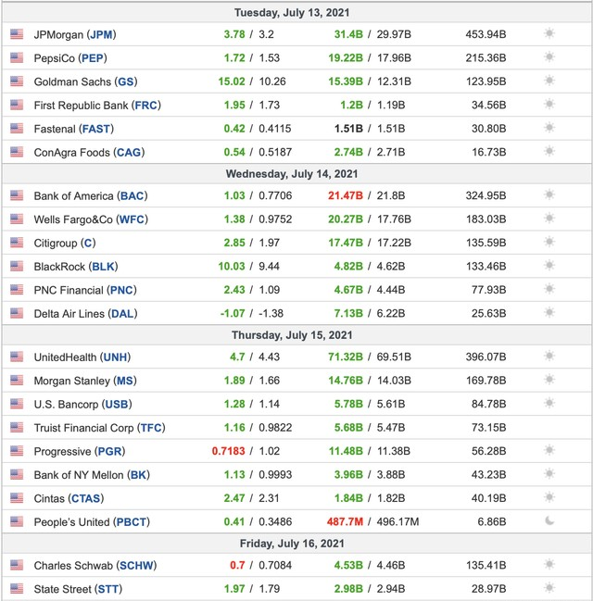593x601 pixels.
Task: Click the sun icon in the U.S. Bancorp row
Action: click(x=549, y=404)
